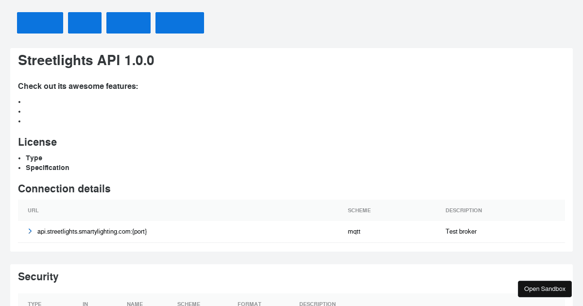Click the FORMAT header in Security table
583x306 pixels.
click(249, 304)
